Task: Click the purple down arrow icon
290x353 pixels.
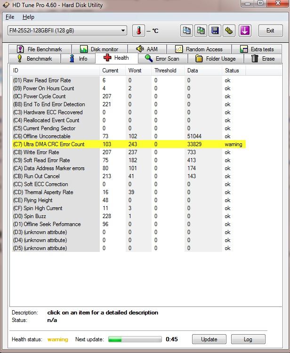Action: pyautogui.click(x=245, y=31)
